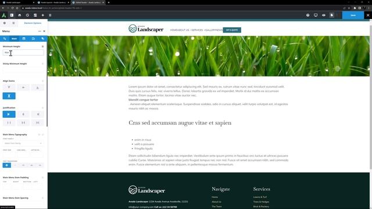Set Justification to flex end
This screenshot has height=209, width=372.
point(37,114)
